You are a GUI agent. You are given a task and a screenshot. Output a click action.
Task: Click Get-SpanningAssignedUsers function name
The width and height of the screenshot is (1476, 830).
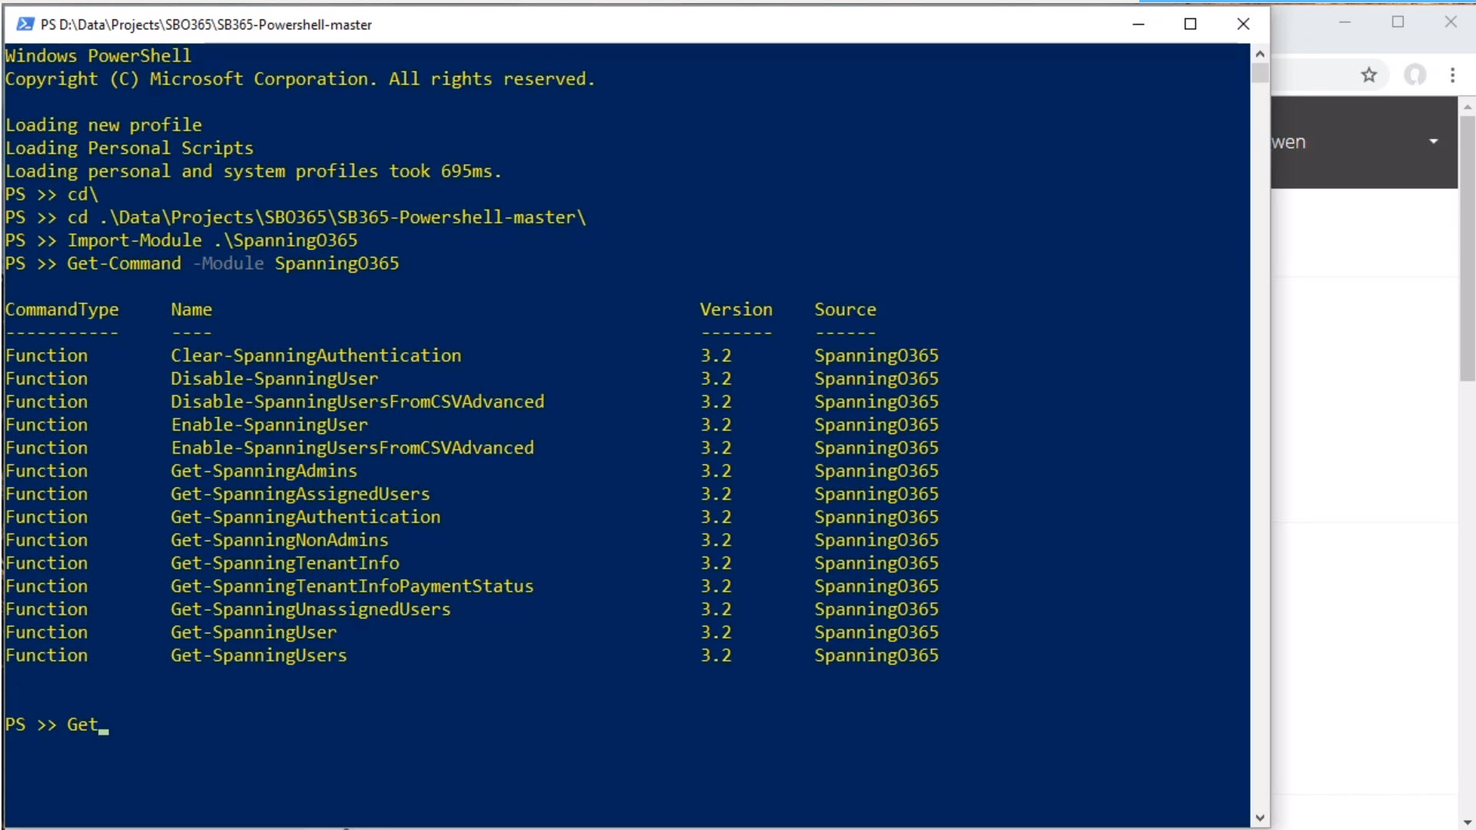(x=300, y=494)
